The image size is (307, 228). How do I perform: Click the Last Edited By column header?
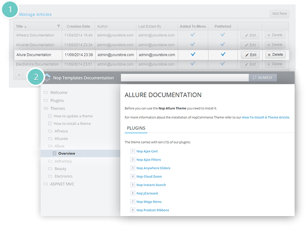click(150, 26)
